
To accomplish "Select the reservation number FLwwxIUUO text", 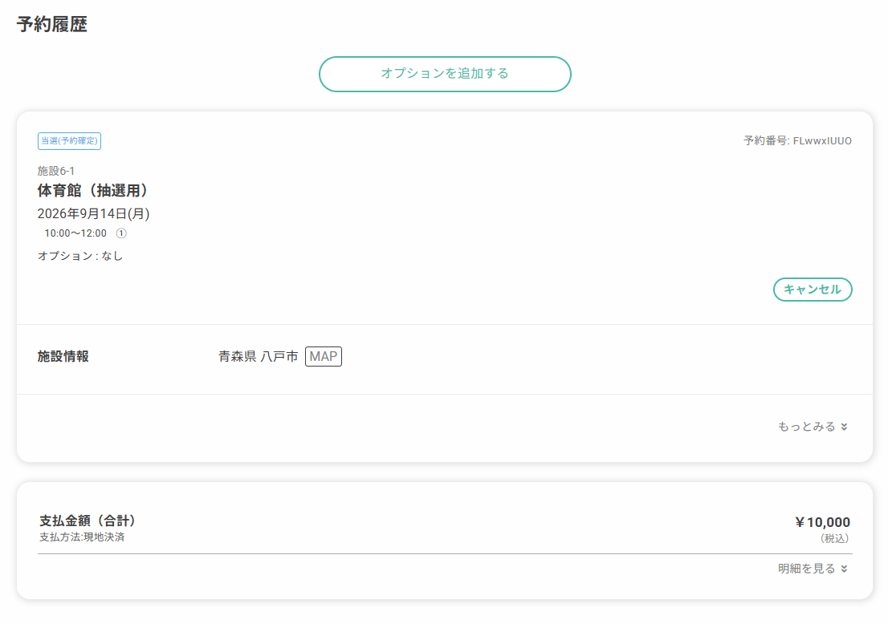I will (x=822, y=141).
